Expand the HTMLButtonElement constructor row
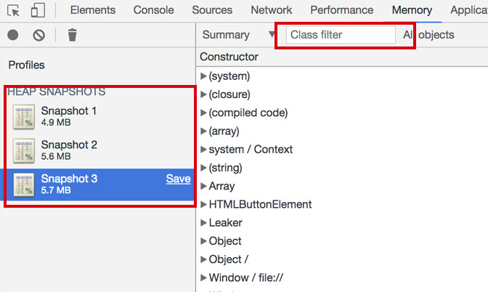This screenshot has height=292, width=488. (x=204, y=205)
